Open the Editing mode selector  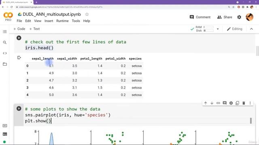point(235,29)
